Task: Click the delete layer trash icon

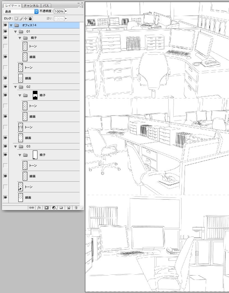Action: coord(76,207)
